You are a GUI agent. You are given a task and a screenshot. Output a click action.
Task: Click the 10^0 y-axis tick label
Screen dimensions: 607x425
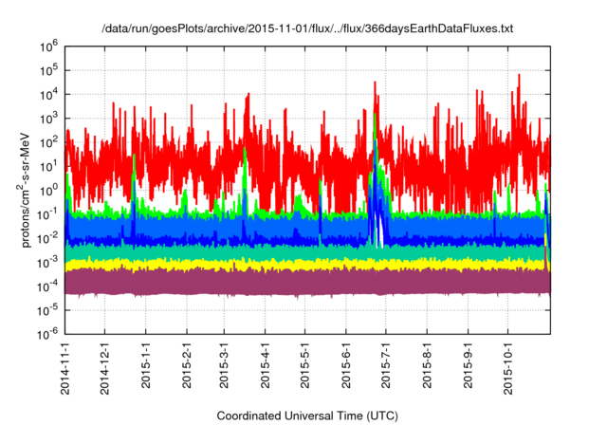pos(48,191)
